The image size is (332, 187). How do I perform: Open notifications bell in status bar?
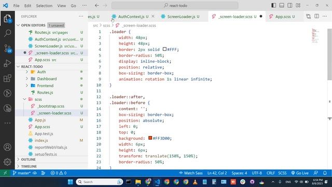click(x=325, y=173)
